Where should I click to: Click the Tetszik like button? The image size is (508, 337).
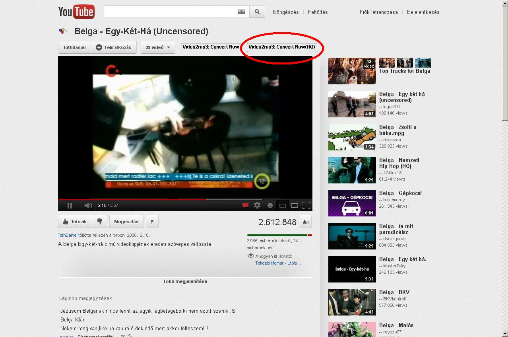coord(75,222)
